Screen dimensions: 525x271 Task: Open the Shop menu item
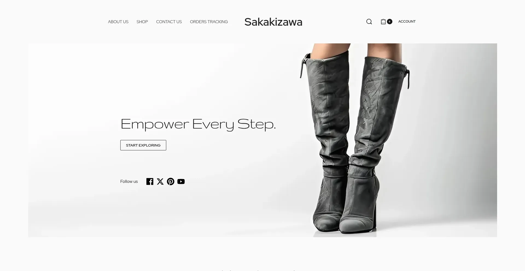142,22
